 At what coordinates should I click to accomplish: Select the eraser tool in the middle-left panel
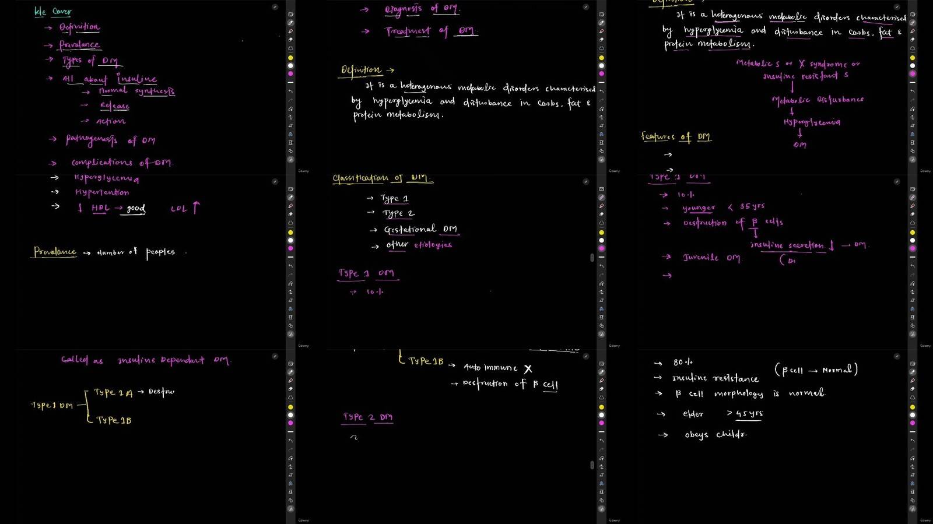[290, 214]
